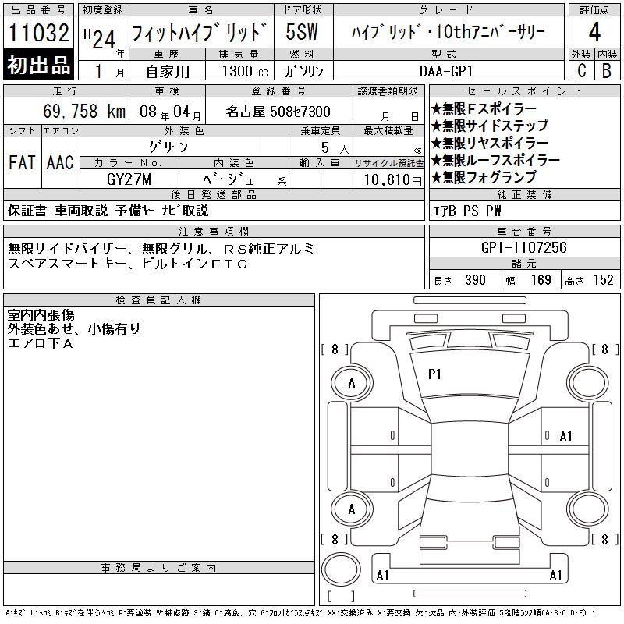Select the note line スペアスマートキー、ビルトインETC
The height and width of the screenshot is (624, 624).
[x=128, y=264]
